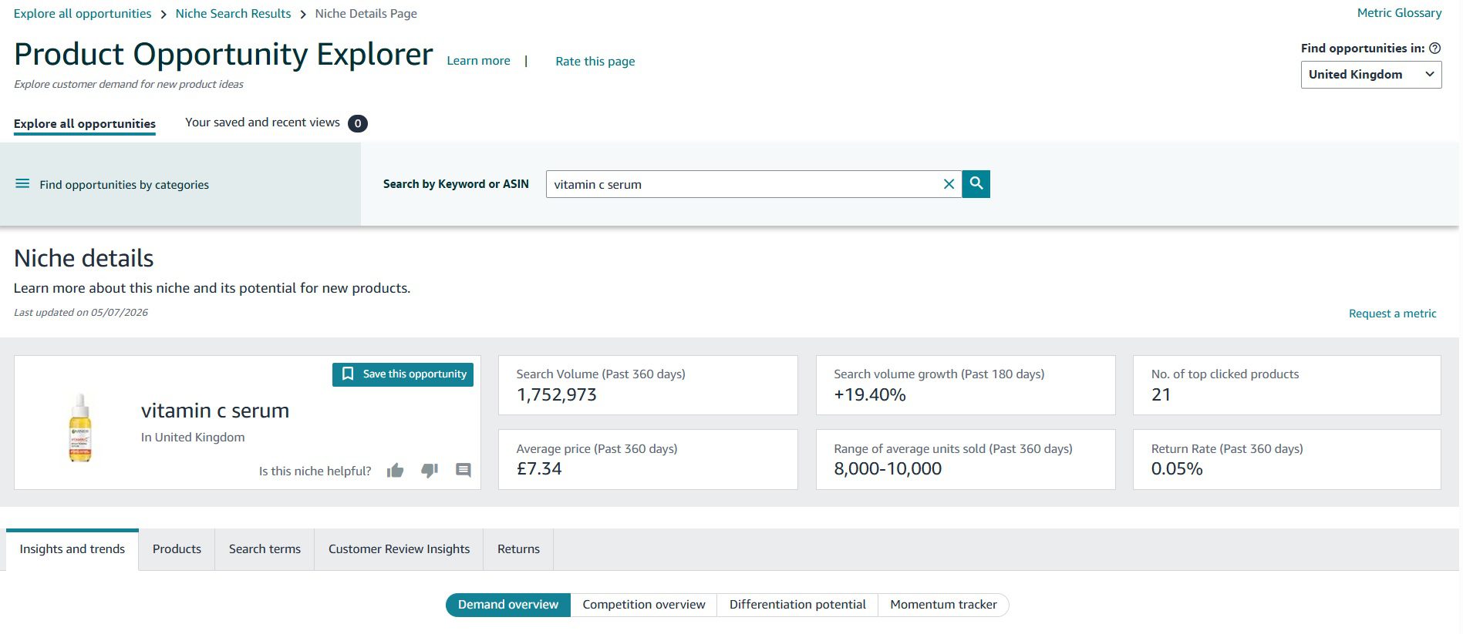
Task: Expand Find opportunities by categories
Action: (x=124, y=185)
